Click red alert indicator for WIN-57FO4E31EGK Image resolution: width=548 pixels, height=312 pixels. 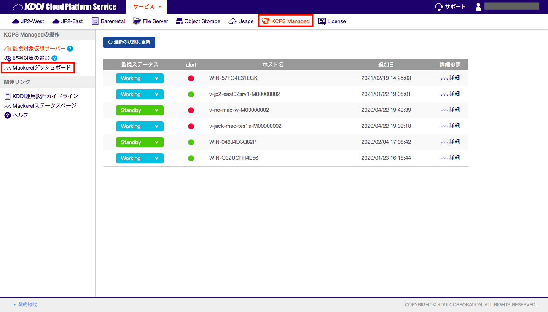click(191, 78)
